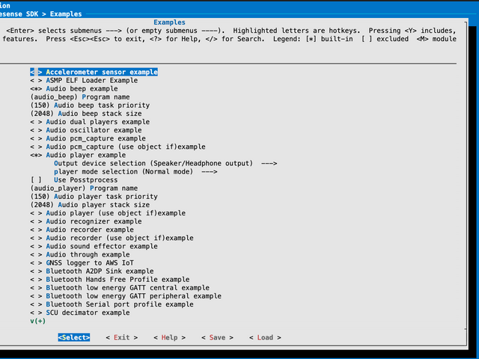Toggle the ASMP ELF Loader Example option
The width and height of the screenshot is (479, 359).
[x=84, y=80]
